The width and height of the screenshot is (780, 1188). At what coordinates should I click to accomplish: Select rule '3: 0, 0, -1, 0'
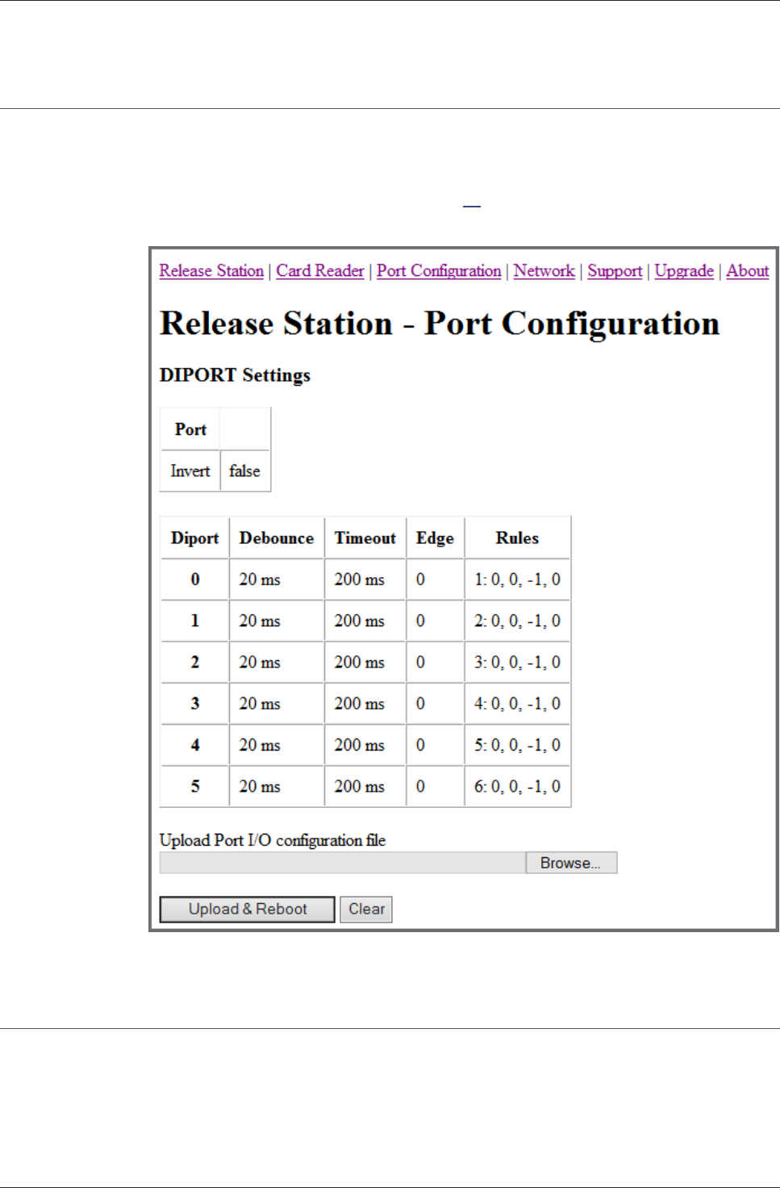pyautogui.click(x=517, y=662)
